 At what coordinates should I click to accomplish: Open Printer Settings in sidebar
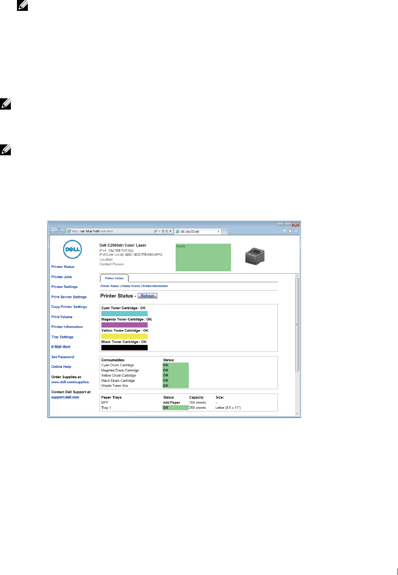64,287
